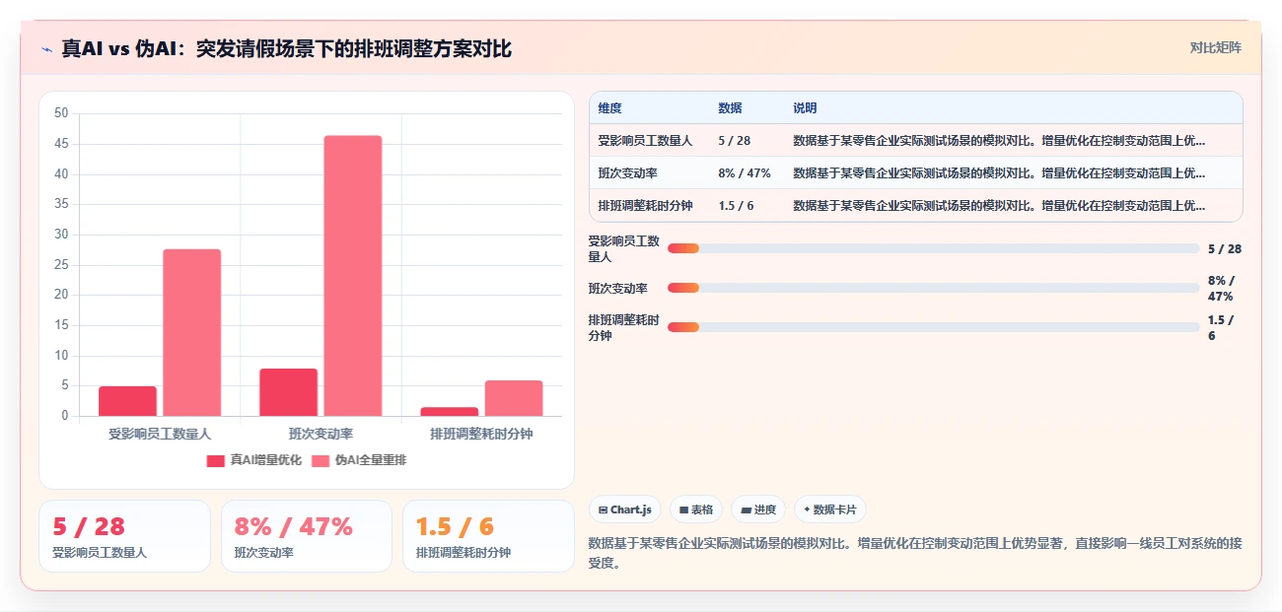This screenshot has width=1282, height=612.
Task: Toggle the 伪AI全量重排 legend swatch
Action: pyautogui.click(x=321, y=460)
